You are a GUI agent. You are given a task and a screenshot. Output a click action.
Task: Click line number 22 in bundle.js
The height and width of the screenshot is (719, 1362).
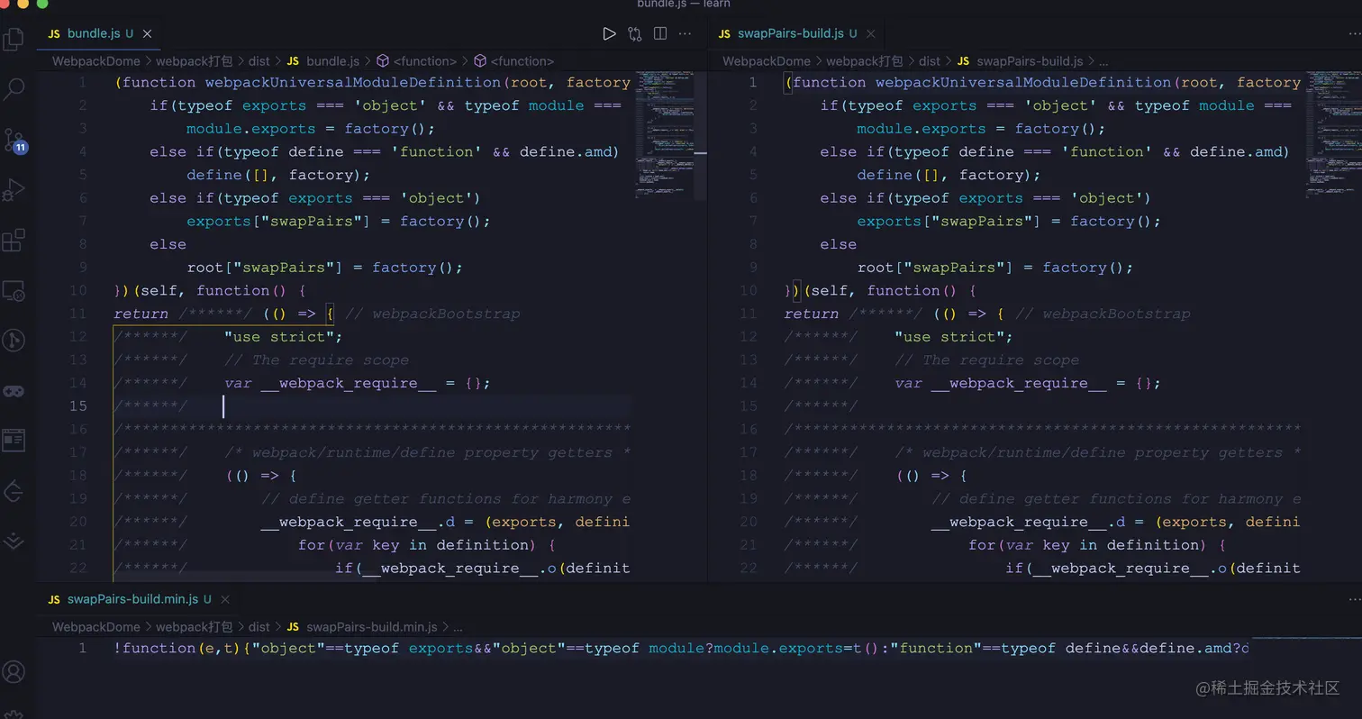tap(77, 569)
